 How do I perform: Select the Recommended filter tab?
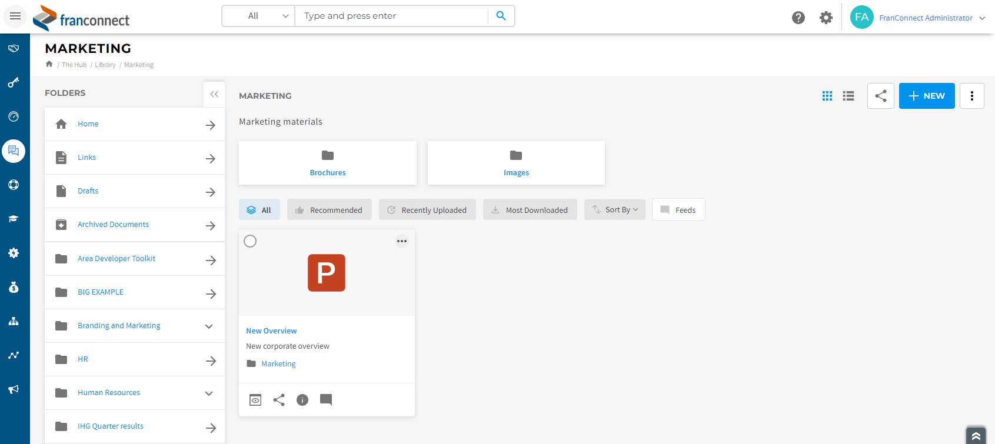pos(330,210)
